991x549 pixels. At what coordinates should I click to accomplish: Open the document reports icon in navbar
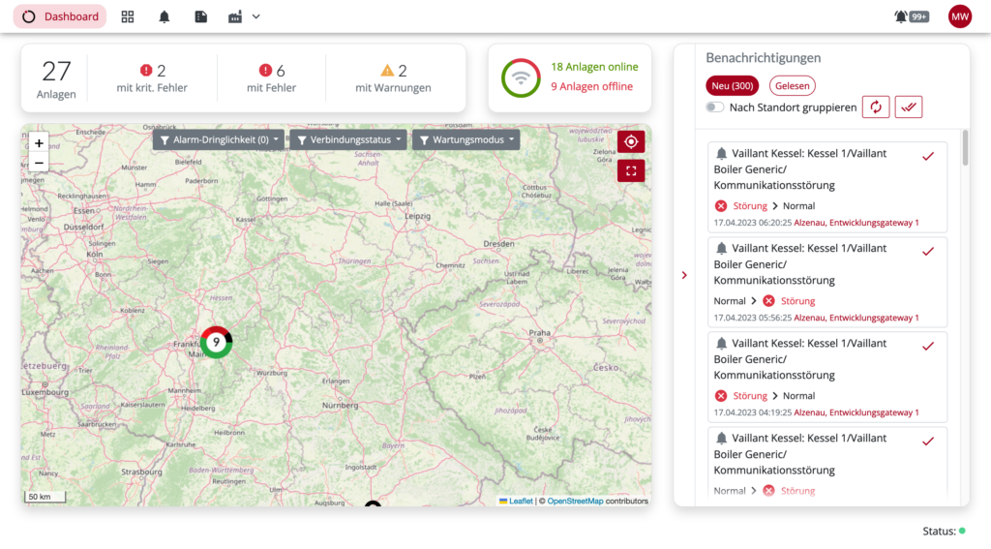point(201,16)
